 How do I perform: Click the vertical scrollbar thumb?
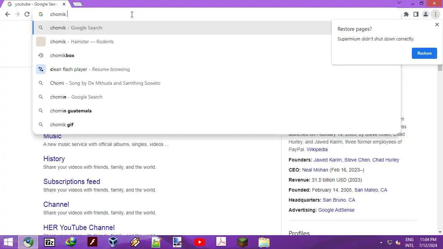click(440, 68)
